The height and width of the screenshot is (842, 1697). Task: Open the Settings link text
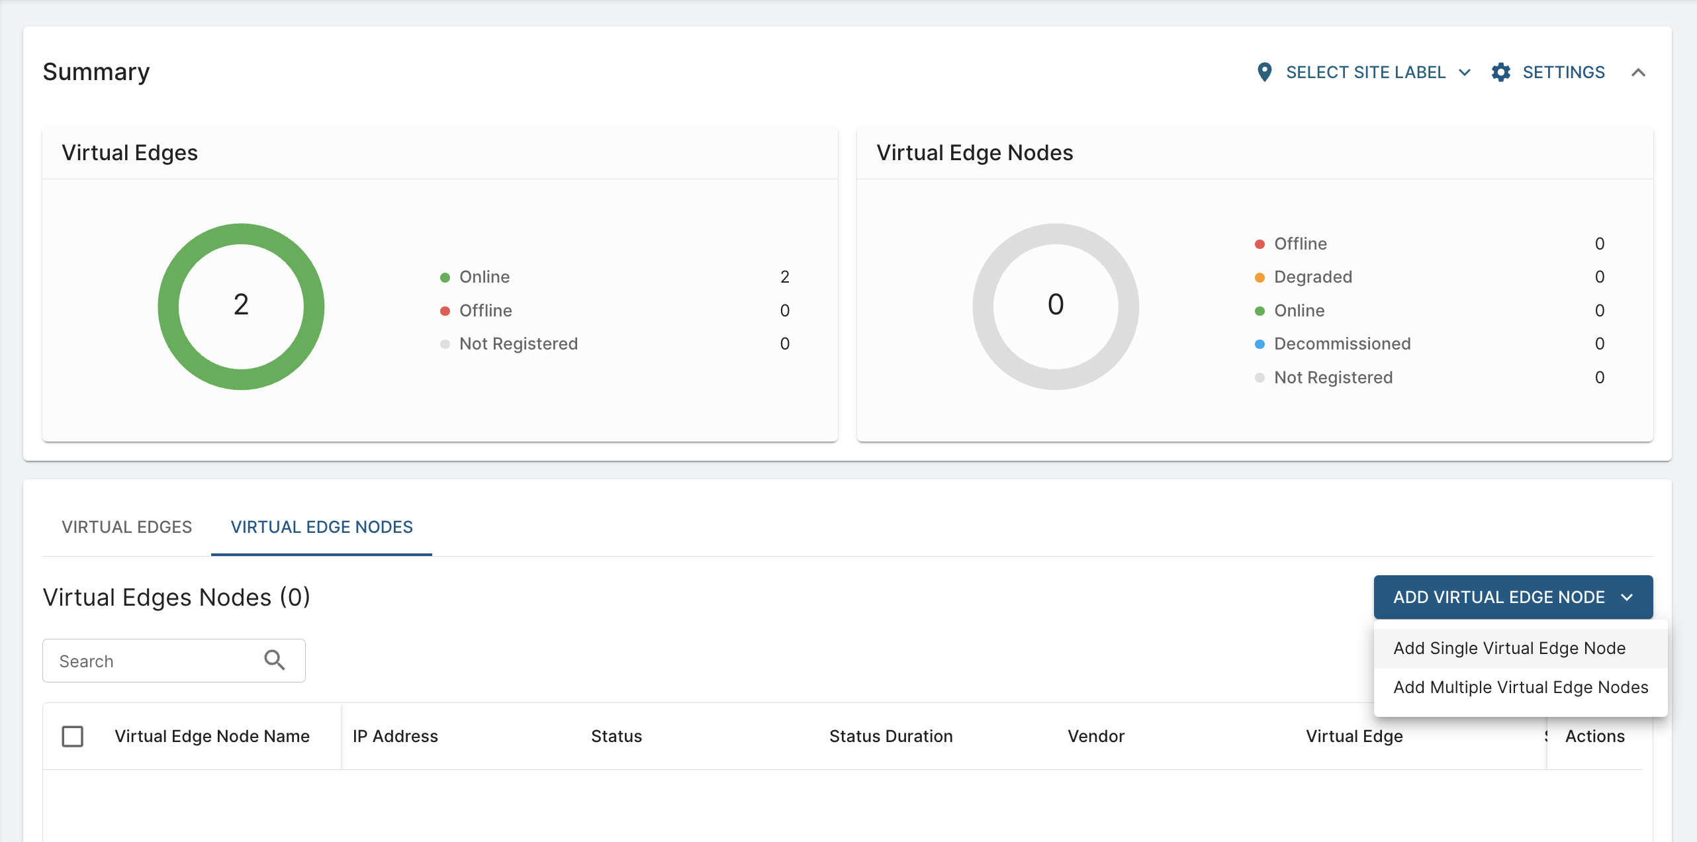pyautogui.click(x=1563, y=72)
